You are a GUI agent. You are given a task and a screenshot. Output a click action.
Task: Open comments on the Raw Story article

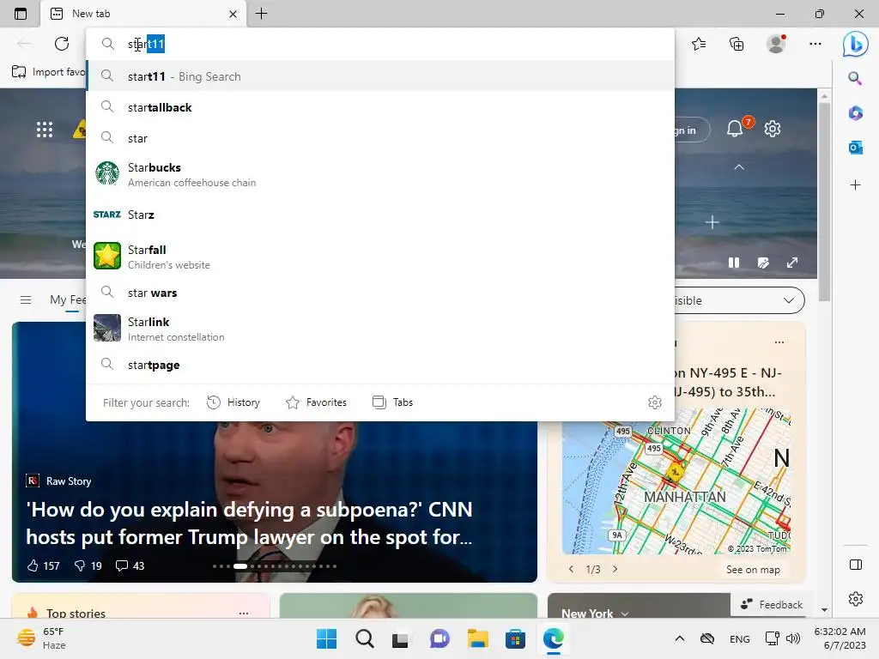(130, 566)
